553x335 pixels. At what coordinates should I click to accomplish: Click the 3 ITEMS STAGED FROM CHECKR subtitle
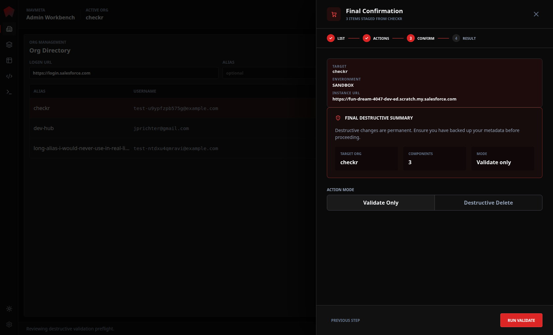click(x=374, y=19)
